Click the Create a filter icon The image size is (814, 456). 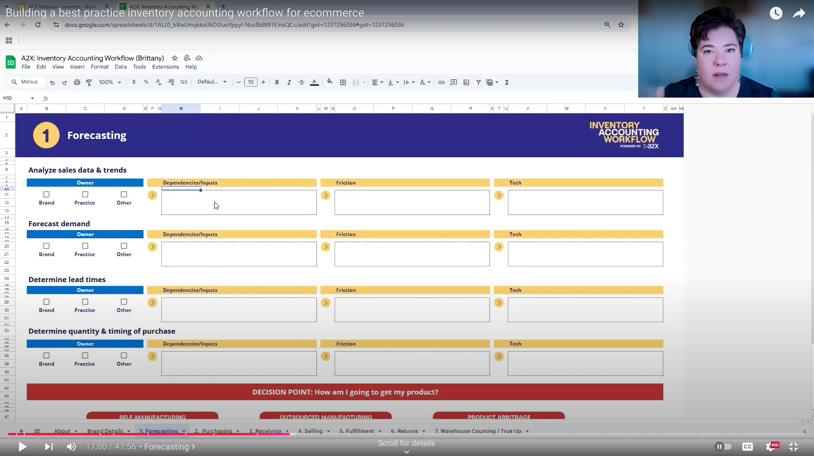coord(478,82)
